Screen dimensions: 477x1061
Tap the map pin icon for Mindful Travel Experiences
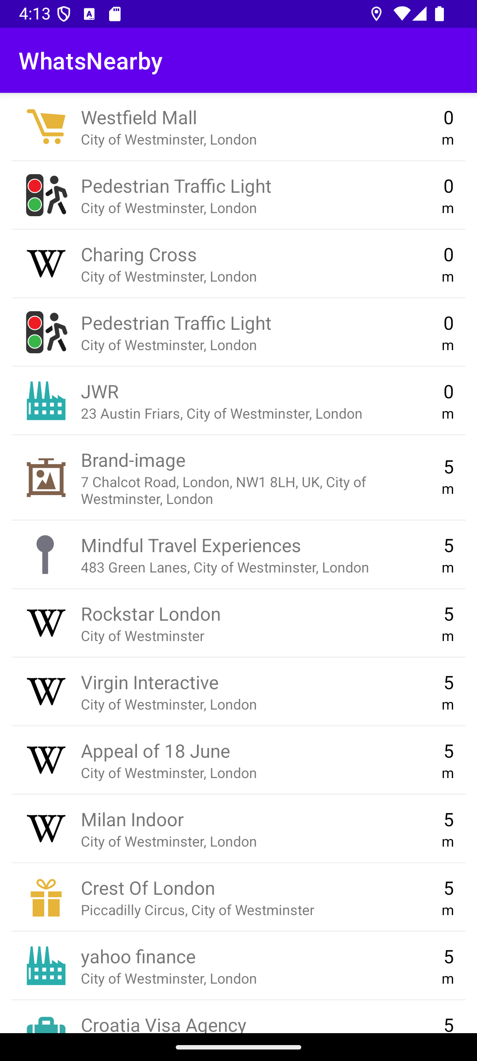(x=45, y=555)
